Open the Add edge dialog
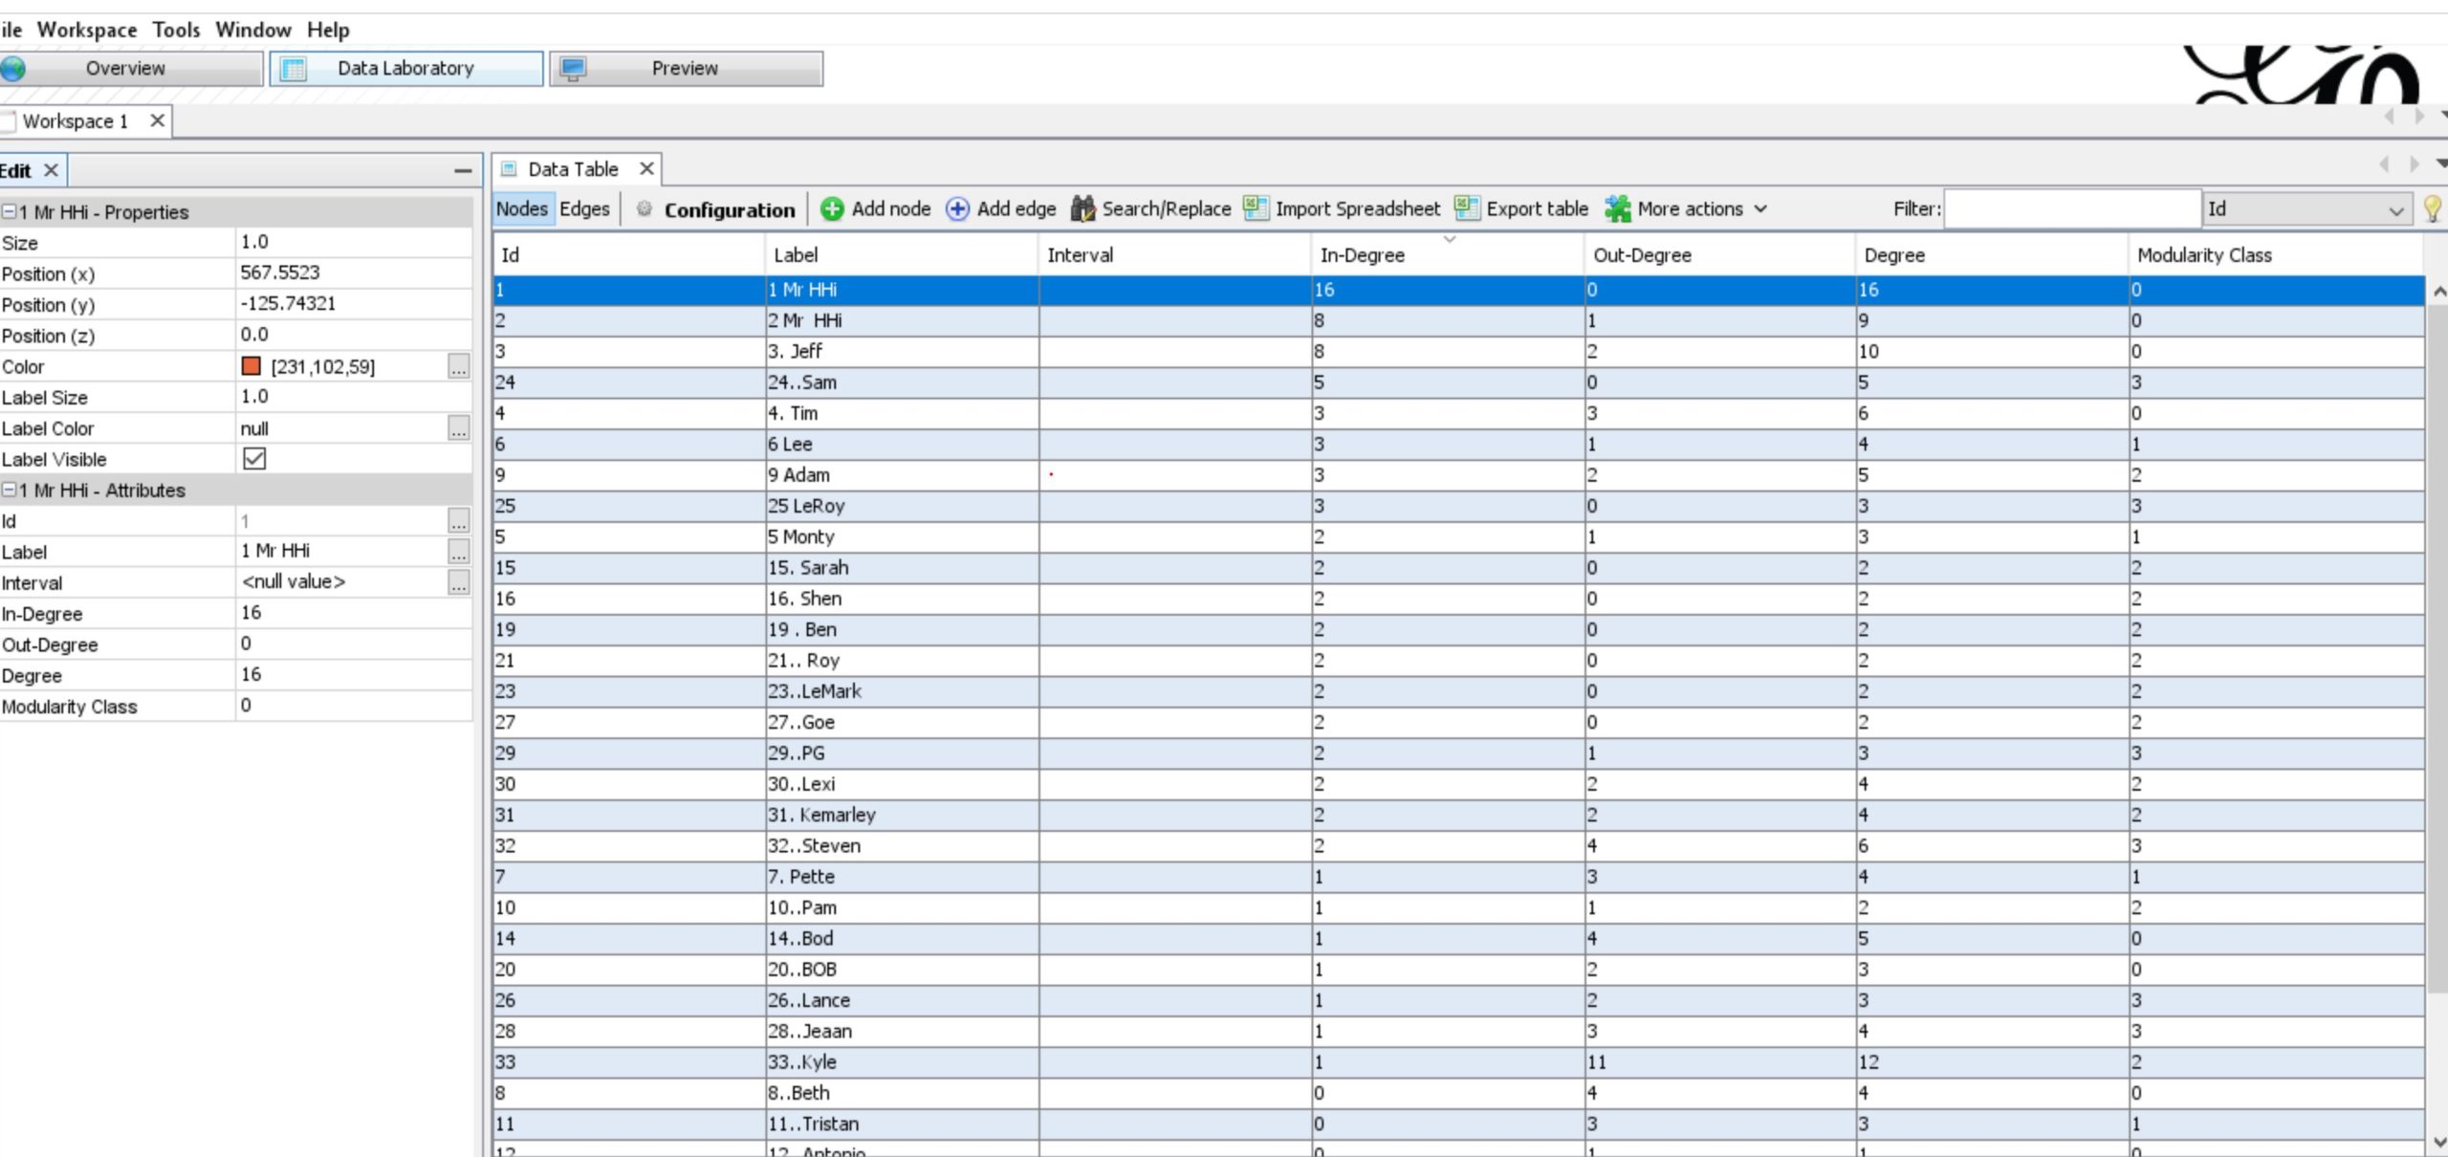2448x1157 pixels. (x=1000, y=208)
